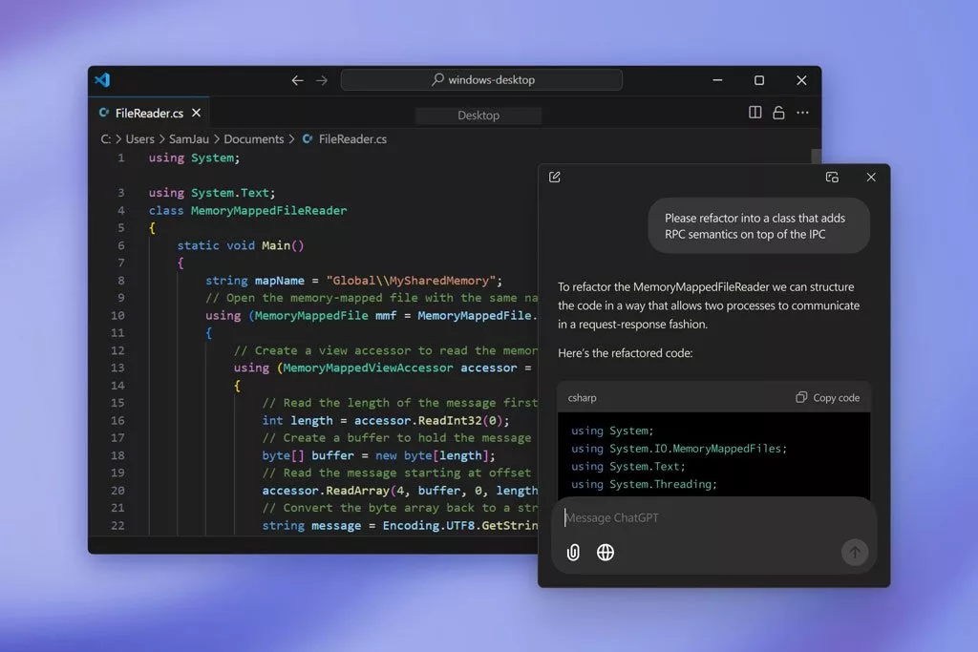Go back with the left arrow
The image size is (978, 652).
pyautogui.click(x=297, y=80)
